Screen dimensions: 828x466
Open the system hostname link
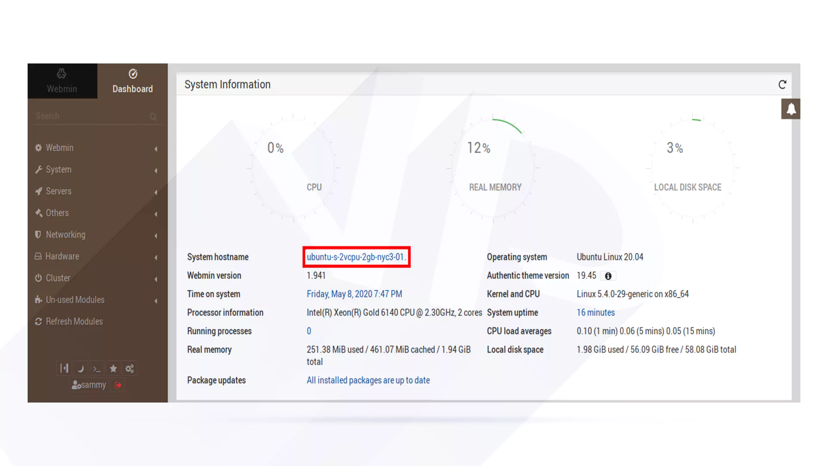pos(356,257)
